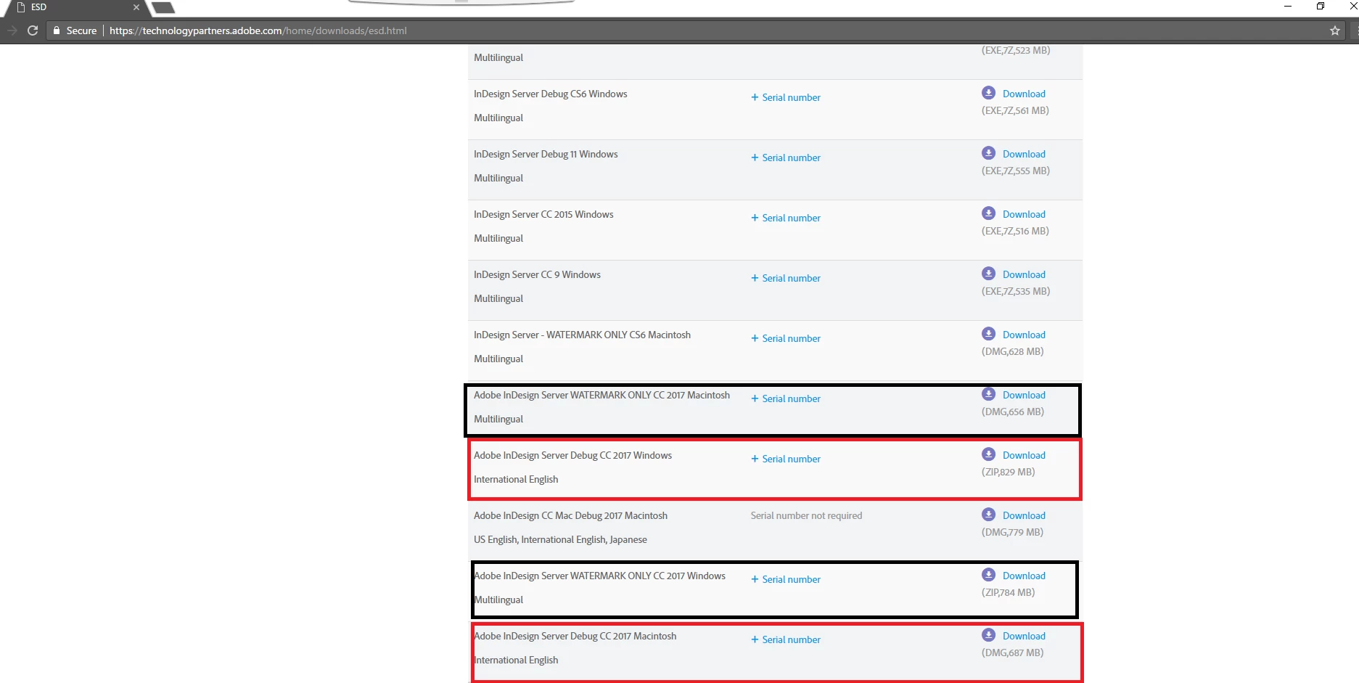
Task: Click download icon for WATERMARK ONLY CC 2017 Macintosh
Action: (x=988, y=394)
